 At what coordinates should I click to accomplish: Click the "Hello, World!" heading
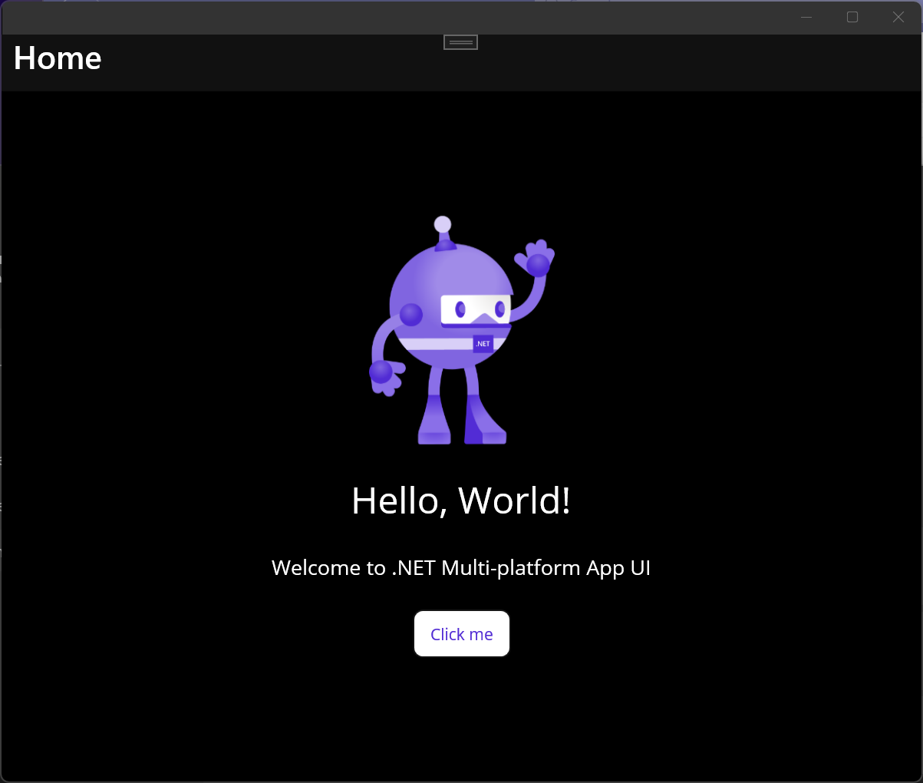click(461, 501)
